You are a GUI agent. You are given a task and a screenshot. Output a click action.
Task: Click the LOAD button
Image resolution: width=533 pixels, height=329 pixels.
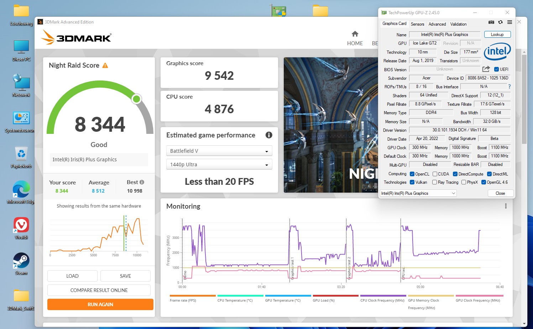[x=72, y=276]
